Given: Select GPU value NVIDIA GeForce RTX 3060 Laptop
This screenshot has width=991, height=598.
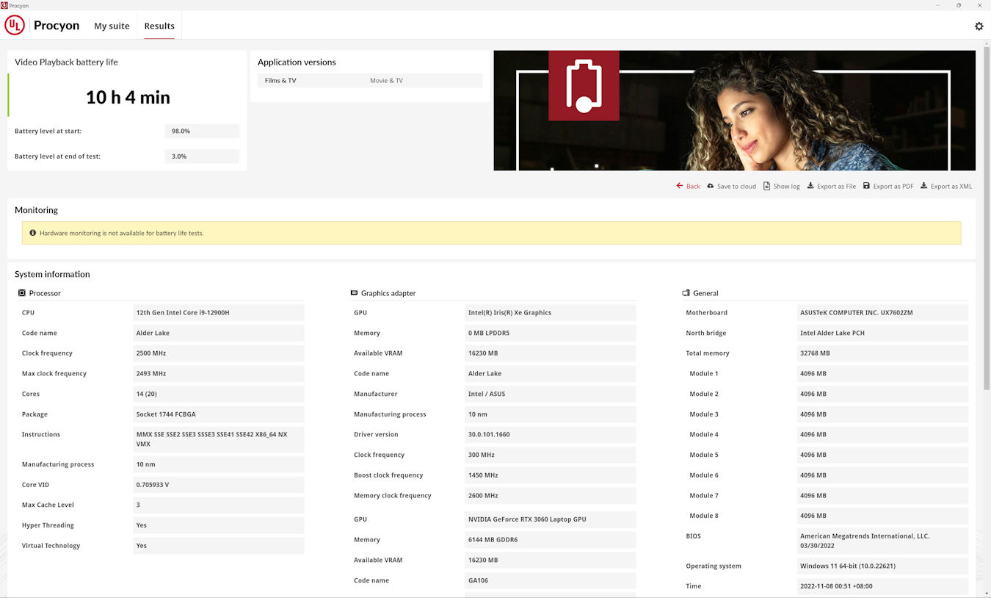Looking at the screenshot, I should pyautogui.click(x=551, y=519).
